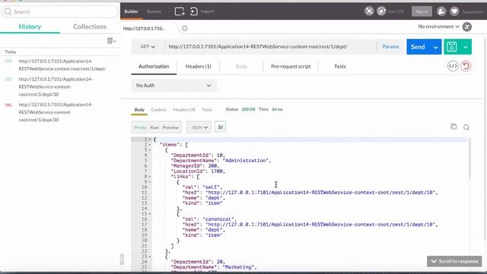Viewport: 487px width, 274px height.
Task: Click the 200 OK status text
Action: [249, 110]
